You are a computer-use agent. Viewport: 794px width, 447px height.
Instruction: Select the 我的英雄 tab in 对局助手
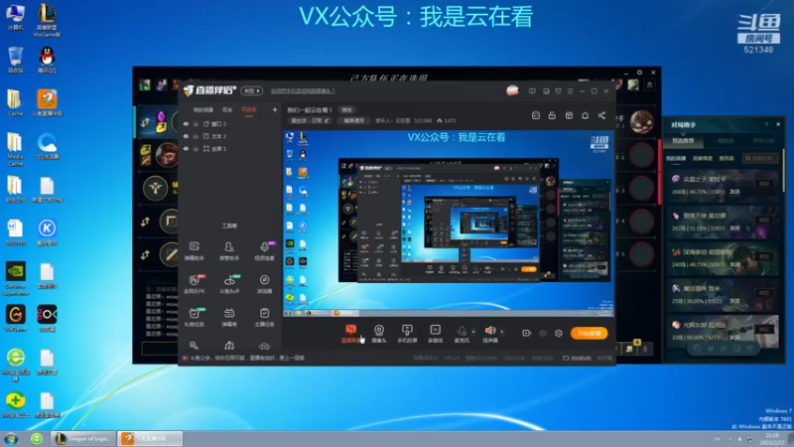point(676,159)
